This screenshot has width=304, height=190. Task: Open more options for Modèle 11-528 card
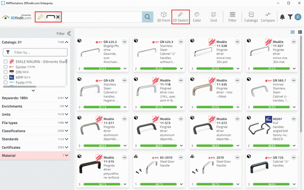pos(237,42)
